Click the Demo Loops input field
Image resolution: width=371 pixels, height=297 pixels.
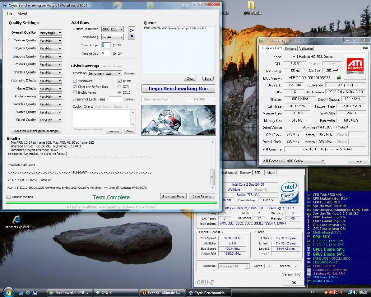pos(106,45)
